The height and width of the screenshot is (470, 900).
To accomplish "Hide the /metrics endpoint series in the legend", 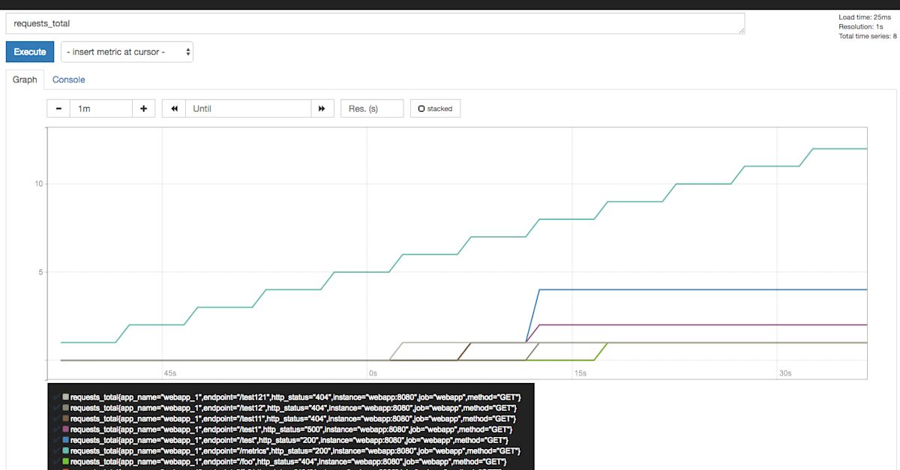I will (x=292, y=451).
